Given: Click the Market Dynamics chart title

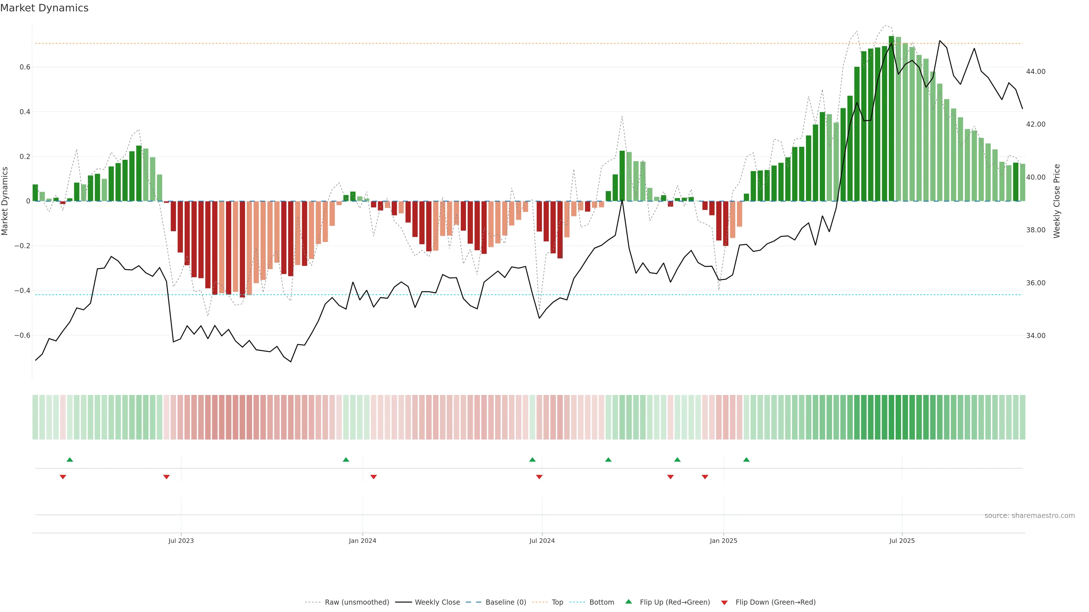Looking at the screenshot, I should click(x=45, y=8).
